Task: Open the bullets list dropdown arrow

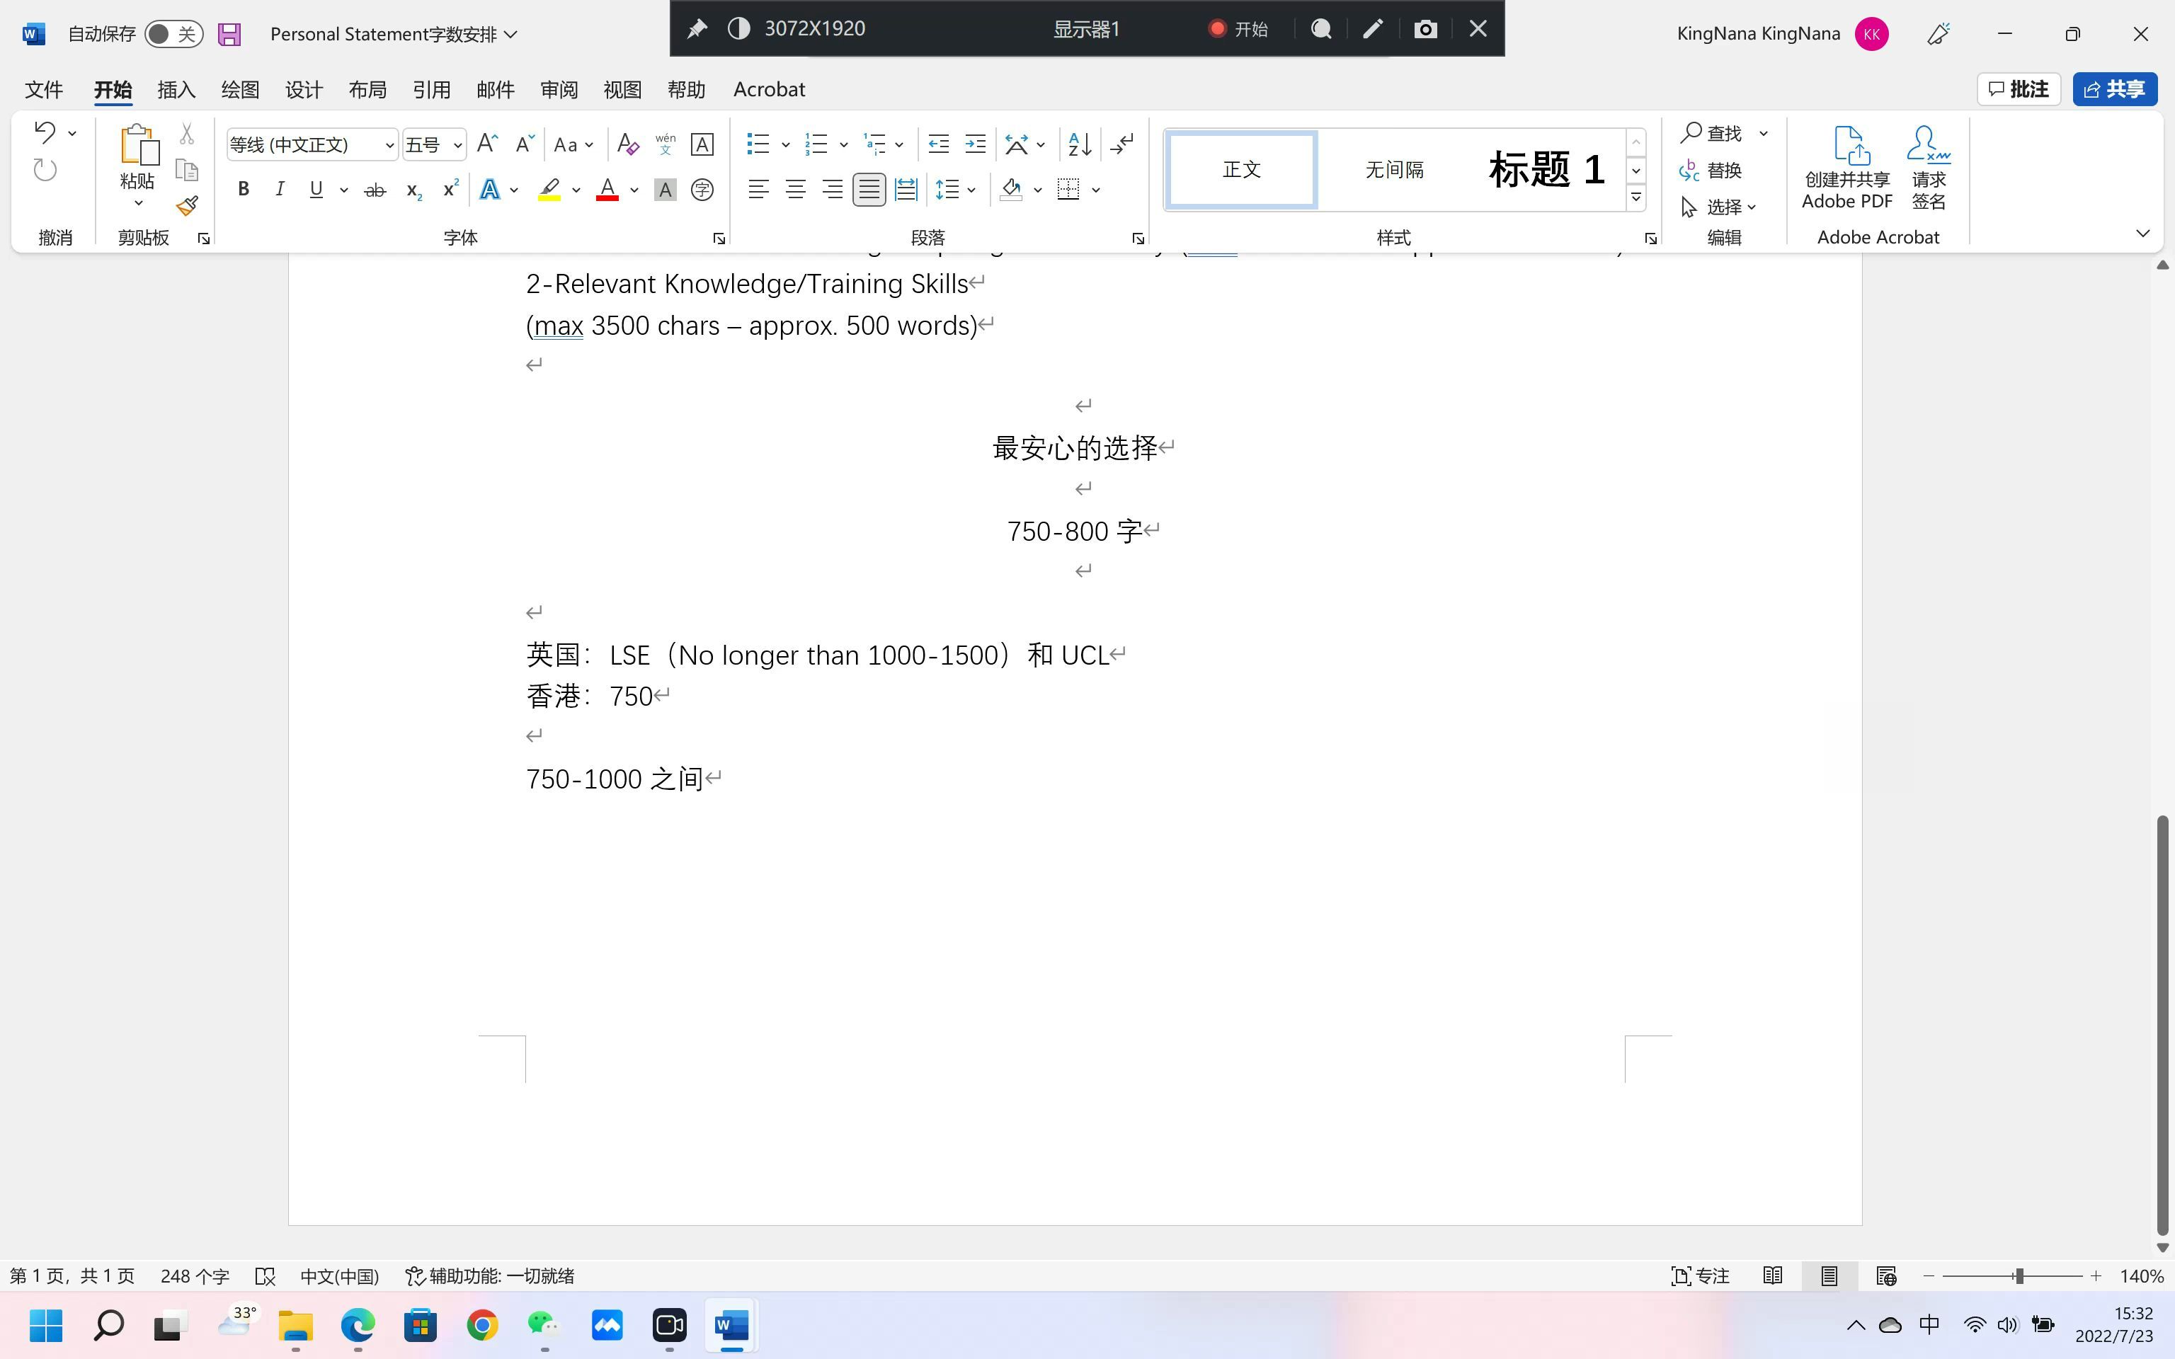Action: pyautogui.click(x=785, y=144)
